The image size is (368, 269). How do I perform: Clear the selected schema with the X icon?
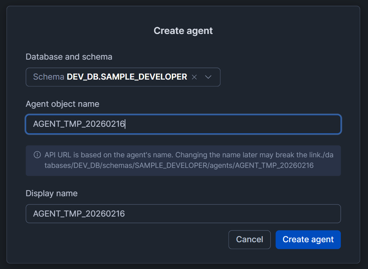coord(194,77)
